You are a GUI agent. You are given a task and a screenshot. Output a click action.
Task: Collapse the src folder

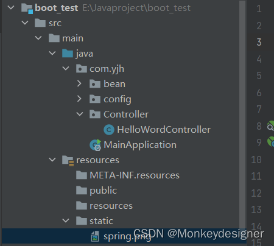coord(25,23)
